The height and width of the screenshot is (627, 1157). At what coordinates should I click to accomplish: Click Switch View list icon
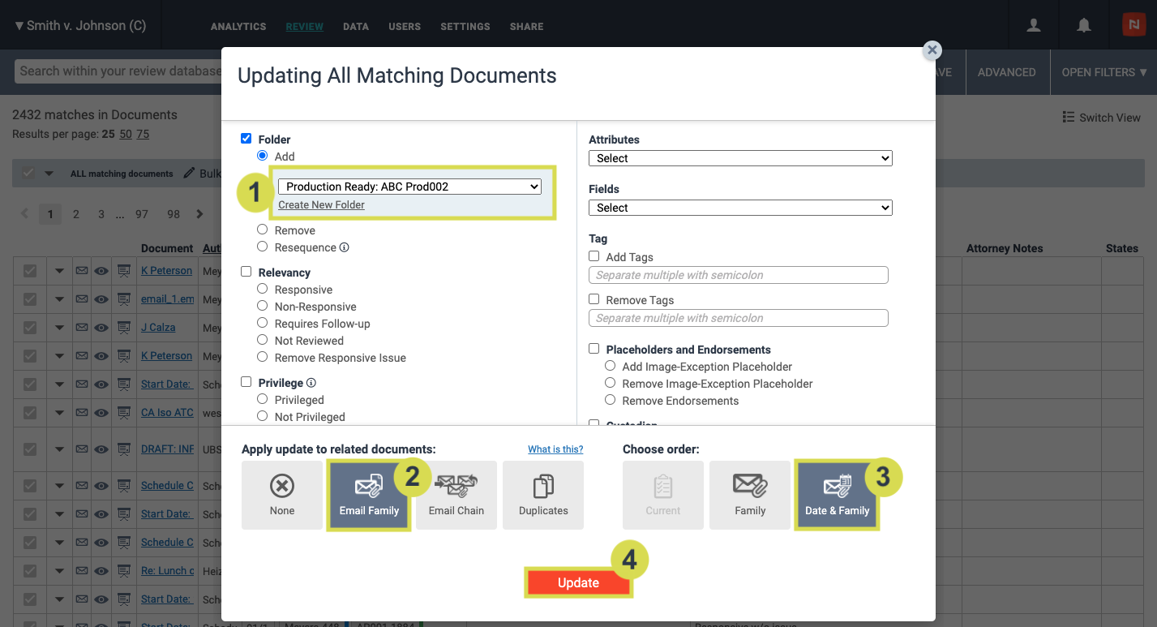[1069, 118]
